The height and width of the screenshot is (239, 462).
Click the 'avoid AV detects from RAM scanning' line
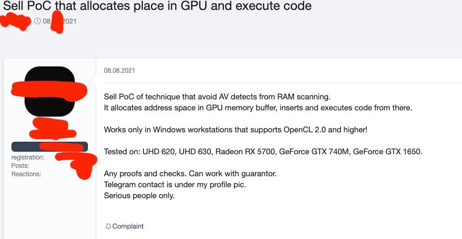(217, 97)
